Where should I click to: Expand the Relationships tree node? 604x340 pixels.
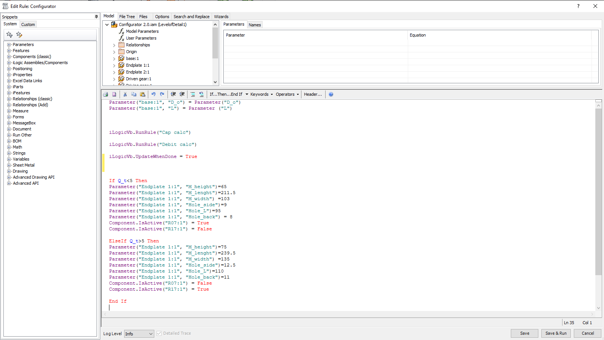(114, 44)
